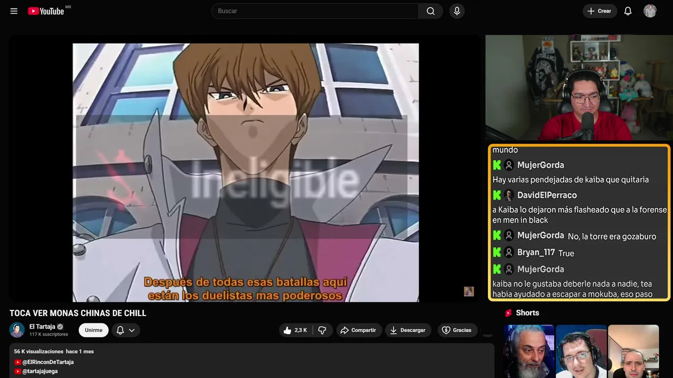Focus the Buscar search field
Screen dimensions: 673x378
[x=315, y=11]
